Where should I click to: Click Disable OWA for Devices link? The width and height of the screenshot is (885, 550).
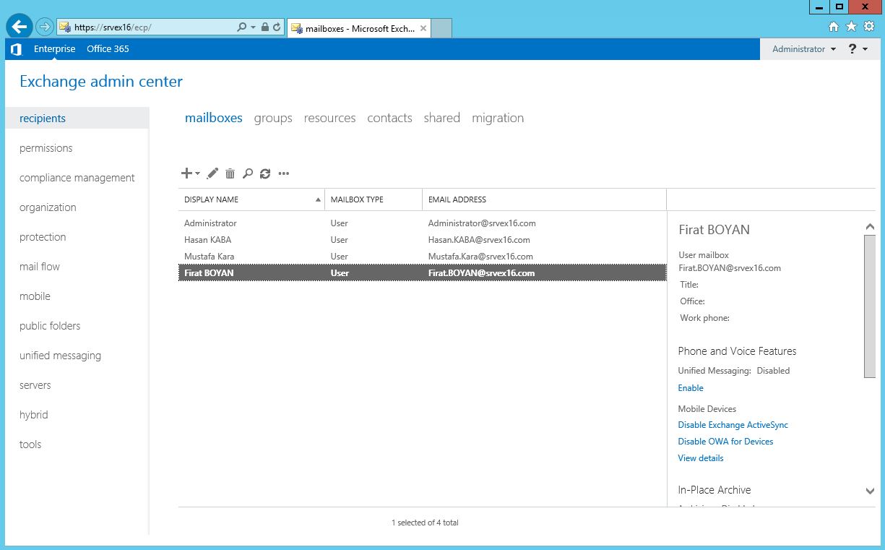pos(725,442)
